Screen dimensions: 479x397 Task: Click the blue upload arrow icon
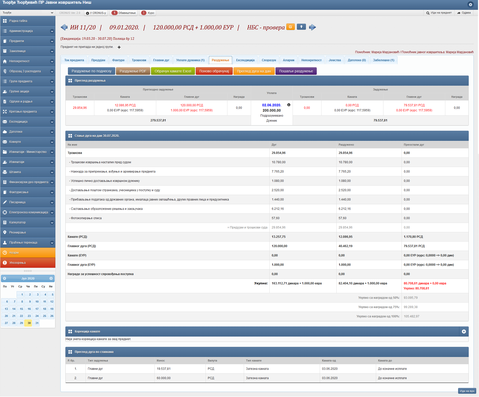301,27
